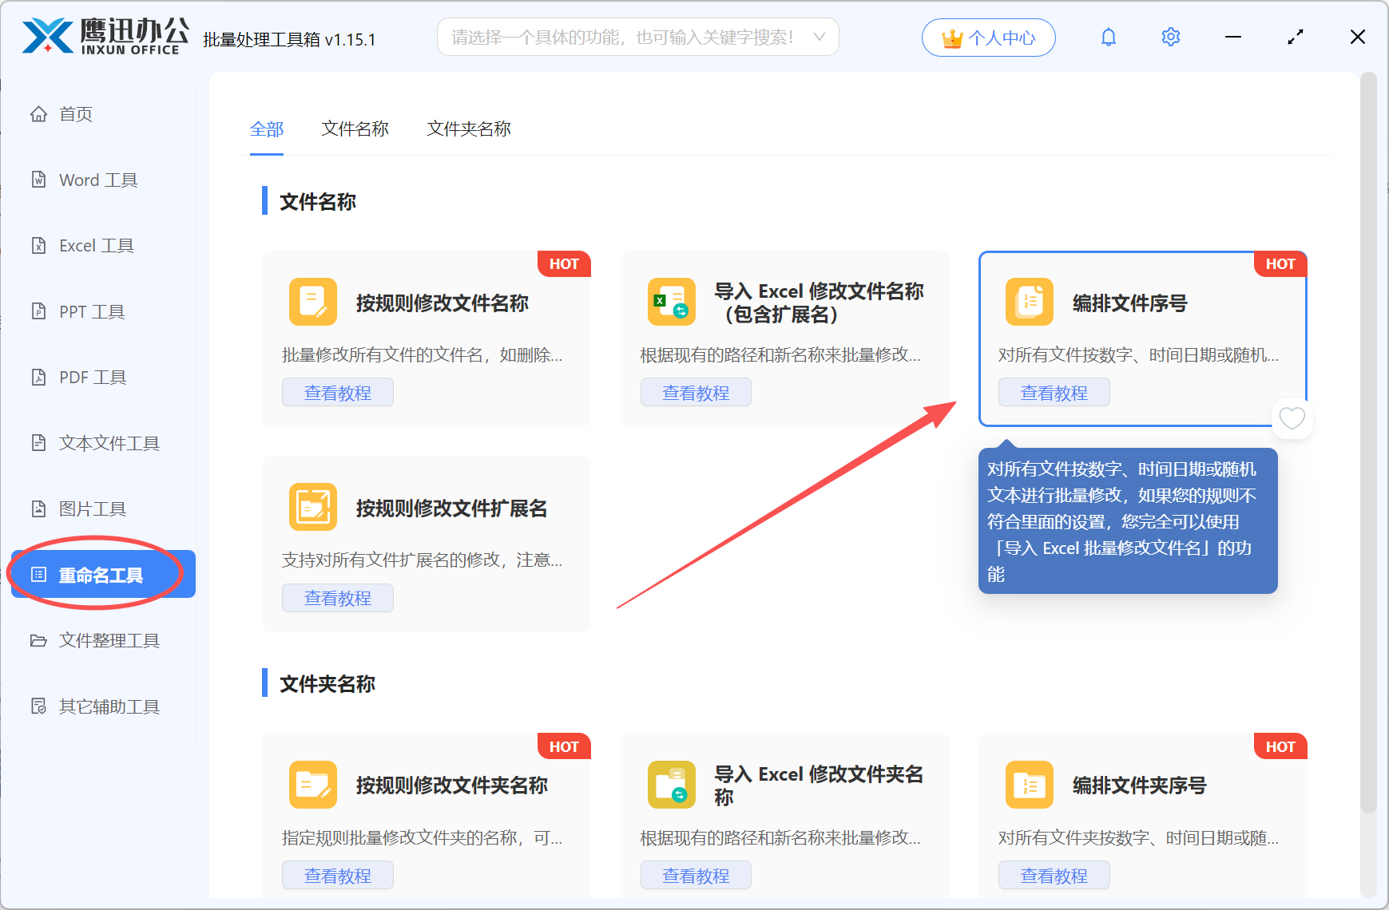This screenshot has height=910, width=1389.
Task: Favorite 编排文件序号 using the heart toggle
Action: (1292, 418)
